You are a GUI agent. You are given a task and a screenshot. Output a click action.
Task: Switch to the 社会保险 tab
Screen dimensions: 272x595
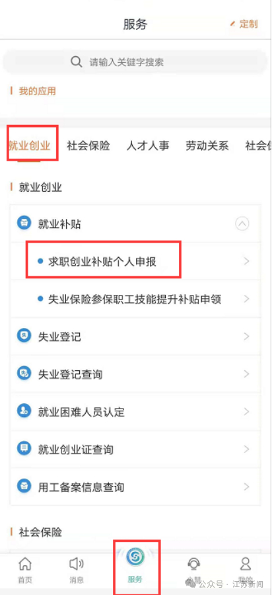tap(88, 145)
